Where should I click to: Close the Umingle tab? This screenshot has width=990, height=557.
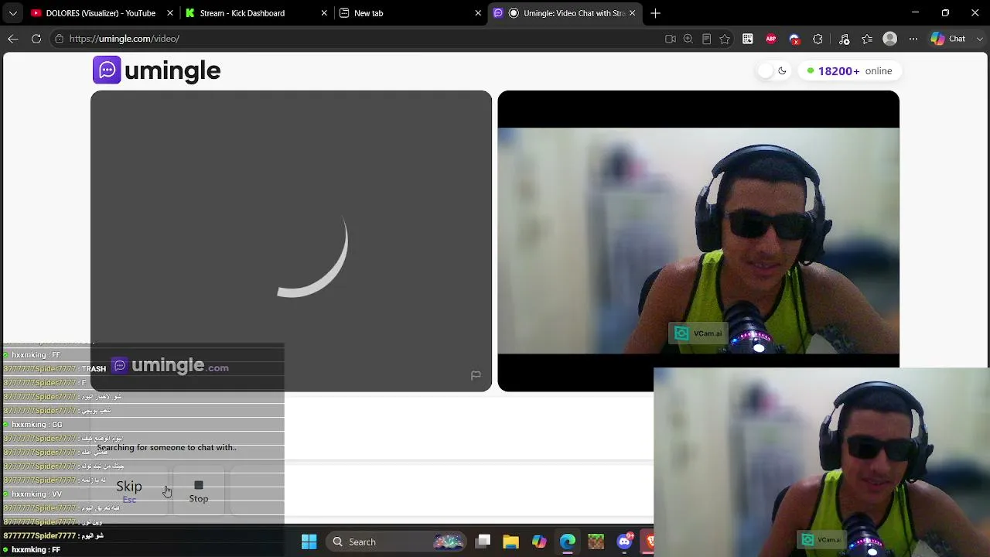[x=632, y=13]
